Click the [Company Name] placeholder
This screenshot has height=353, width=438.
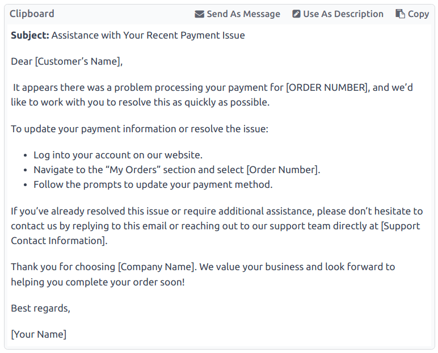(x=156, y=267)
